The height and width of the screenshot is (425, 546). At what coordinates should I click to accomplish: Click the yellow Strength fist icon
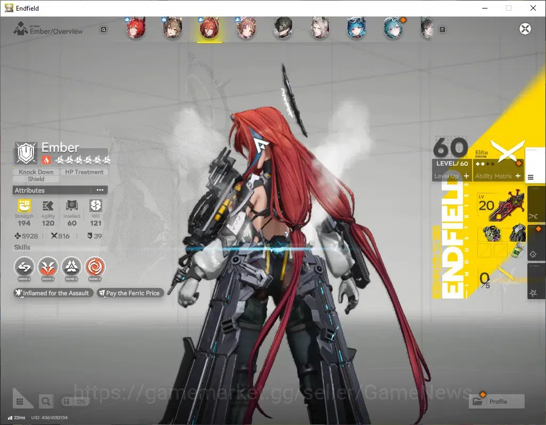pyautogui.click(x=24, y=206)
